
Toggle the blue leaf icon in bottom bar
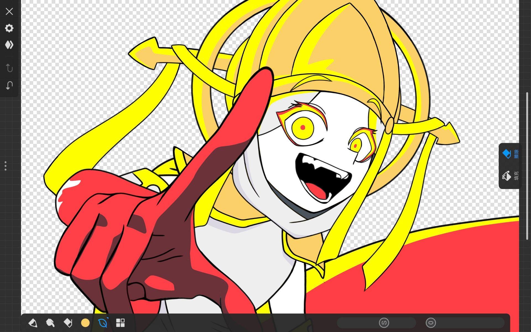coord(103,323)
